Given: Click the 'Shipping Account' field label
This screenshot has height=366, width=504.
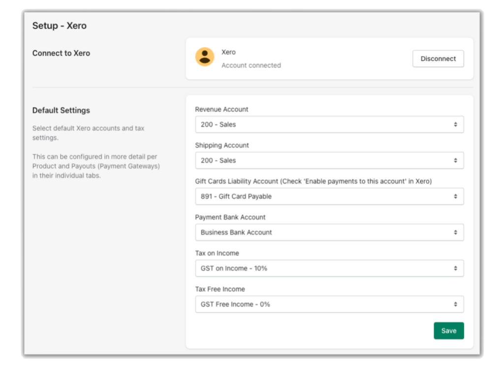Looking at the screenshot, I should coord(222,145).
